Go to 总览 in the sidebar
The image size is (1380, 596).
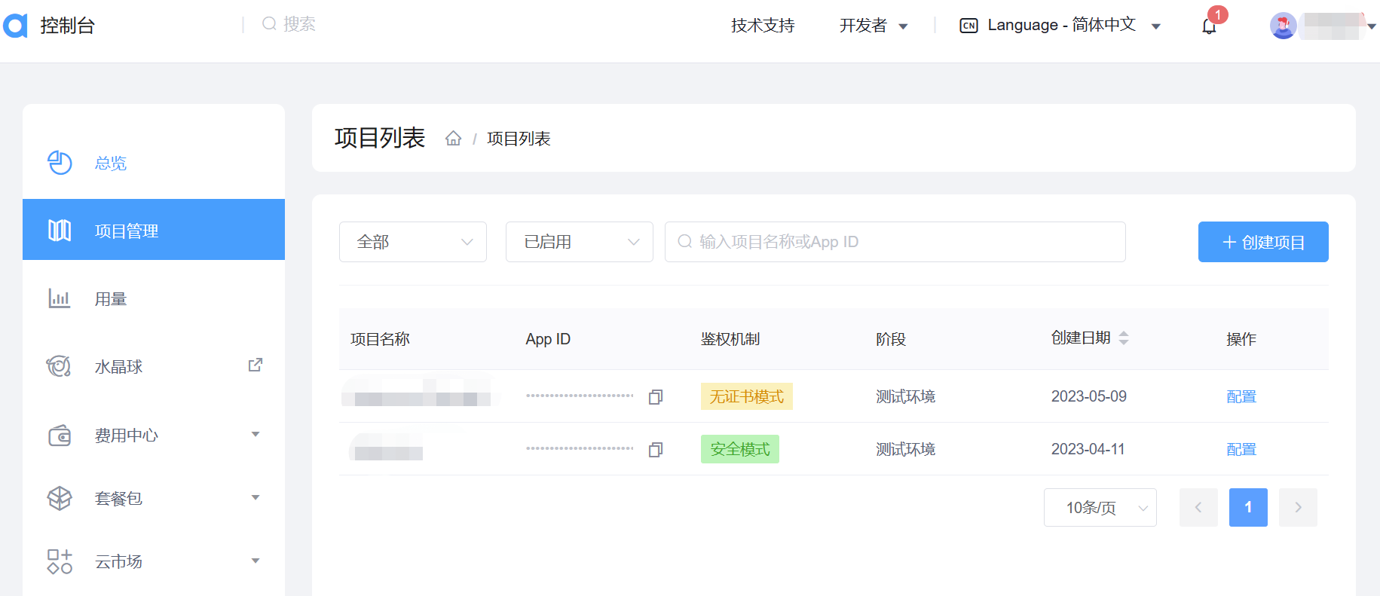pos(154,163)
